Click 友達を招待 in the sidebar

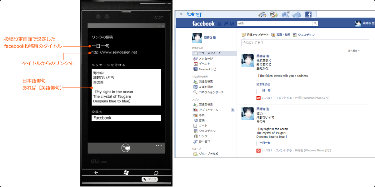coord(203,87)
